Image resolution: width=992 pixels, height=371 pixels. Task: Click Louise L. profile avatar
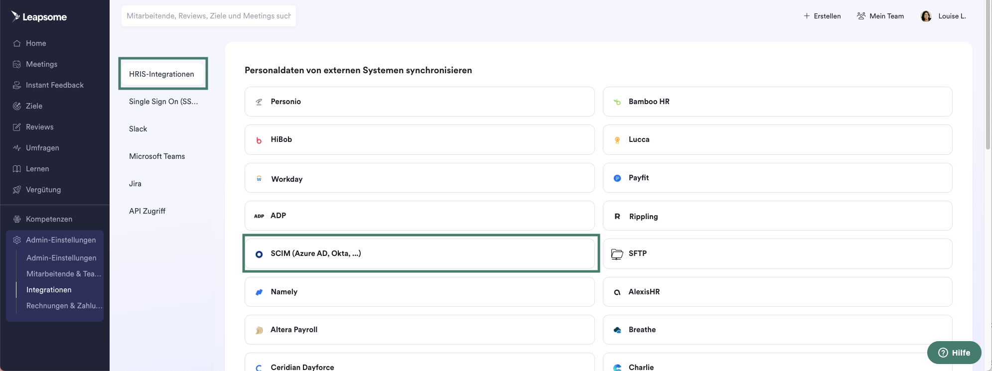(x=926, y=16)
